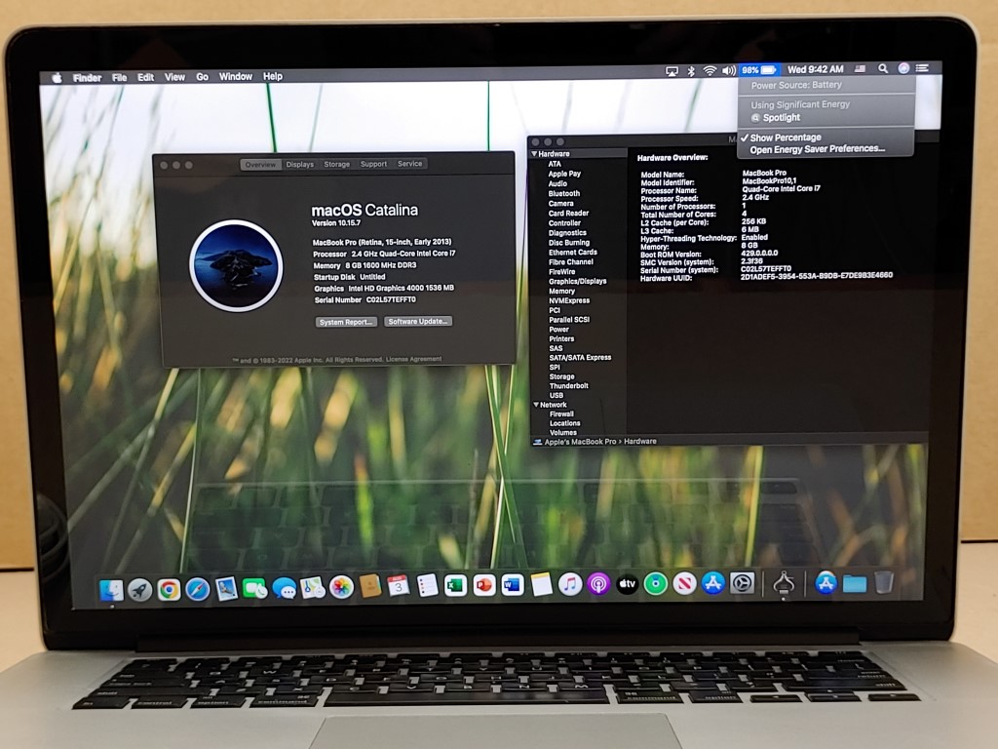Open Photos flower icon in Dock
This screenshot has height=749, width=998.
pos(341,586)
